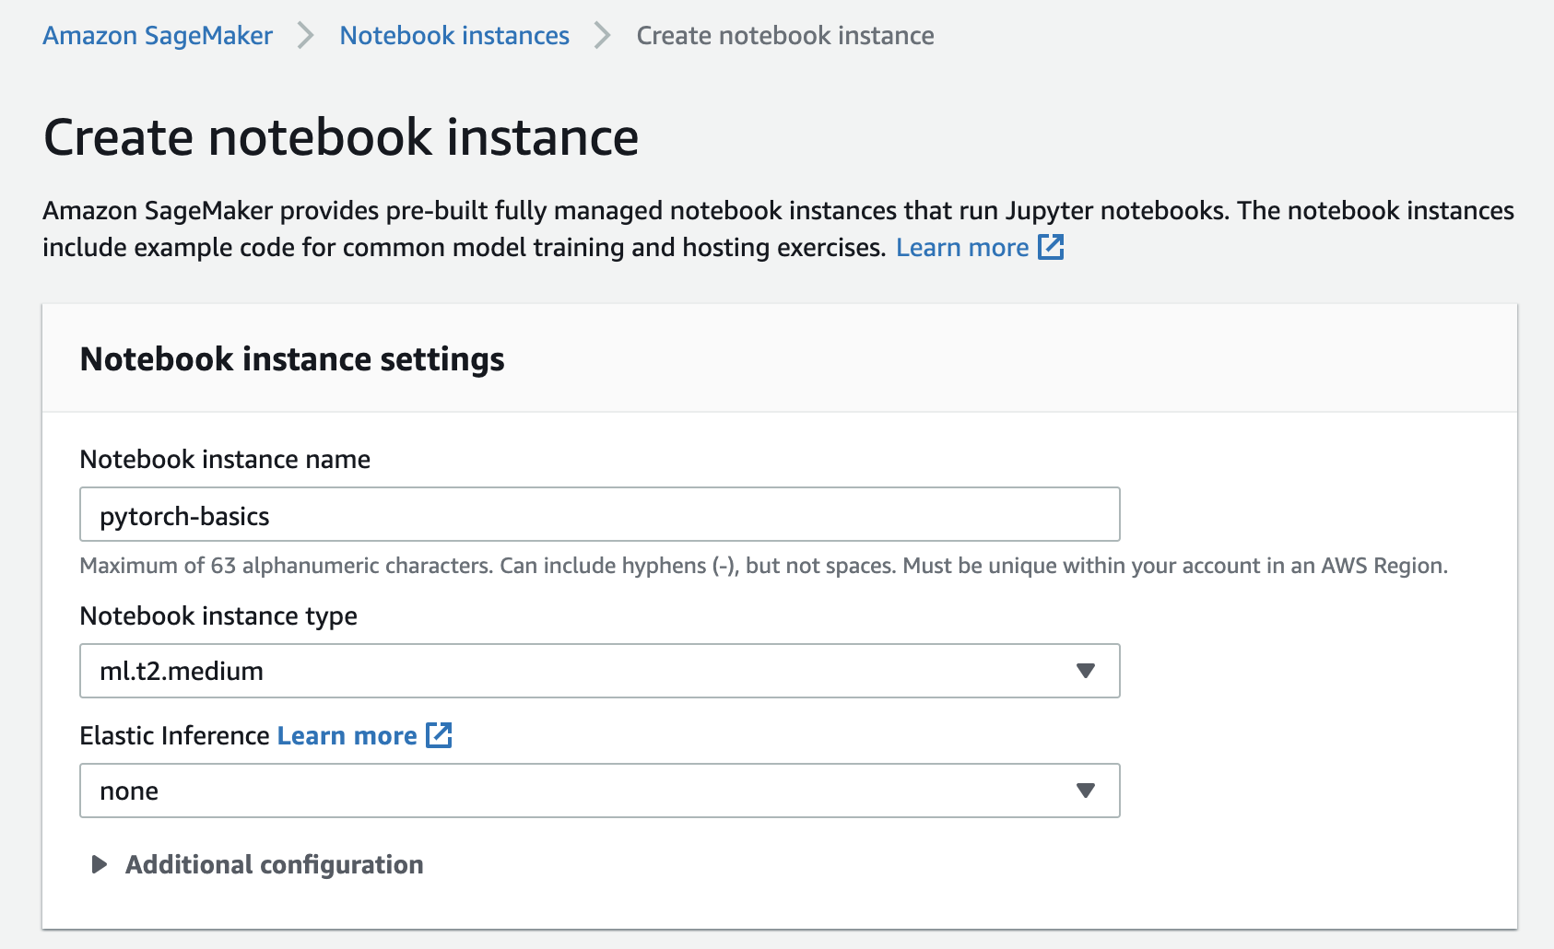Go to Amazon SageMaker breadcrumb
The width and height of the screenshot is (1554, 949).
[158, 36]
